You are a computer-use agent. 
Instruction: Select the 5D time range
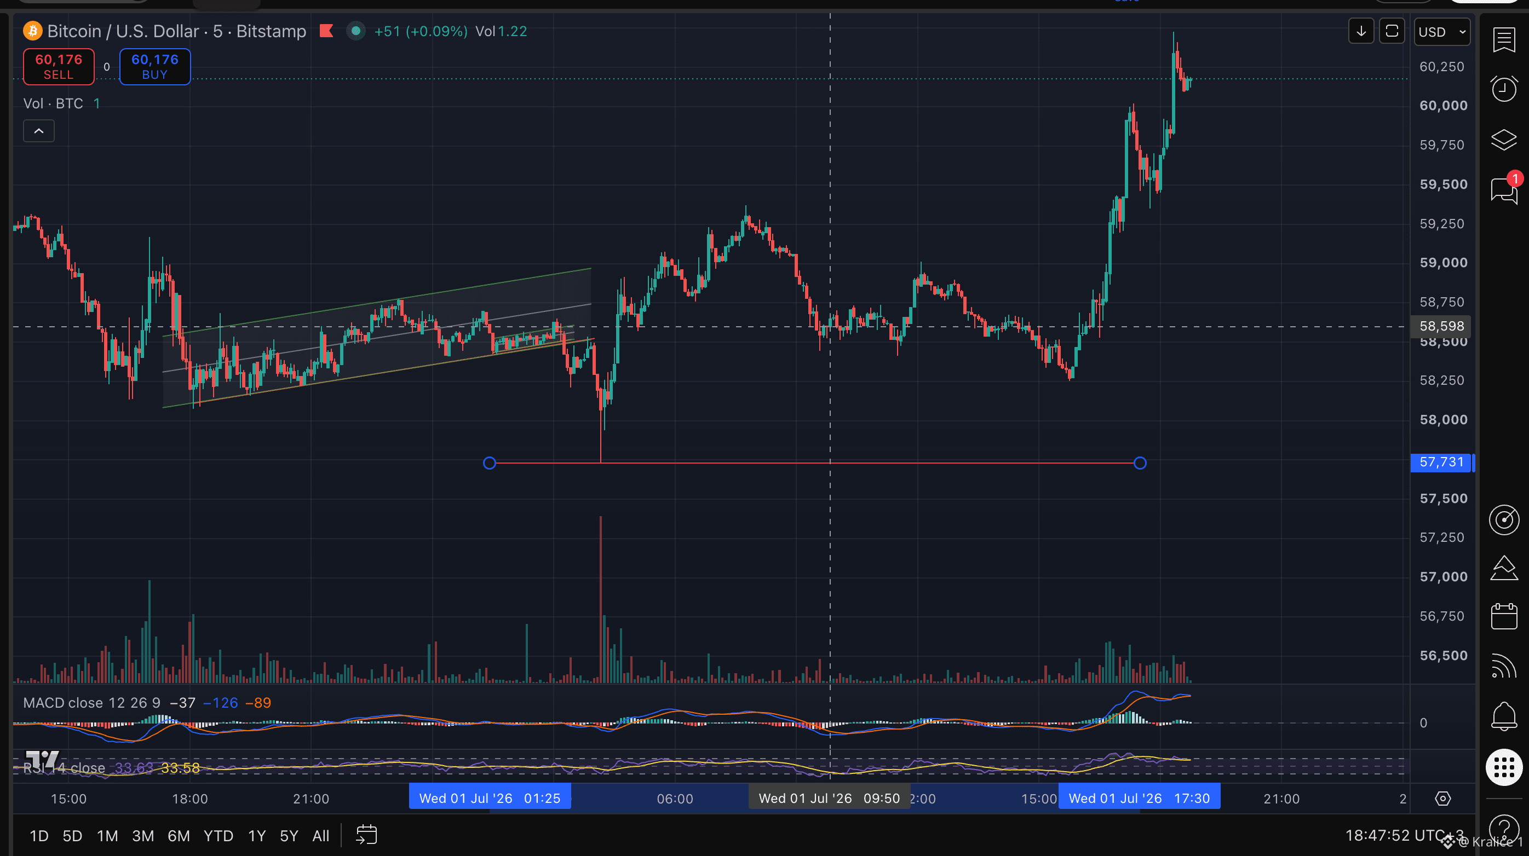(x=72, y=836)
